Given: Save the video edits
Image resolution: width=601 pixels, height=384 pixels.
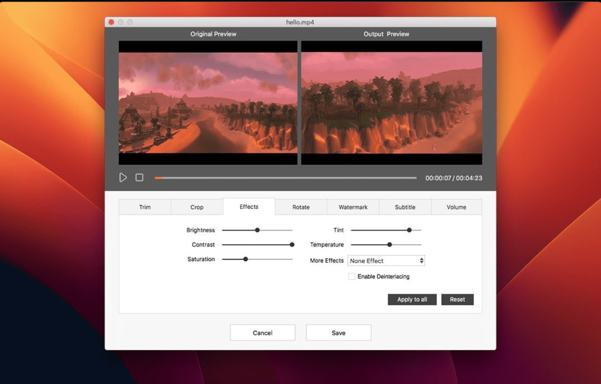Looking at the screenshot, I should (339, 333).
